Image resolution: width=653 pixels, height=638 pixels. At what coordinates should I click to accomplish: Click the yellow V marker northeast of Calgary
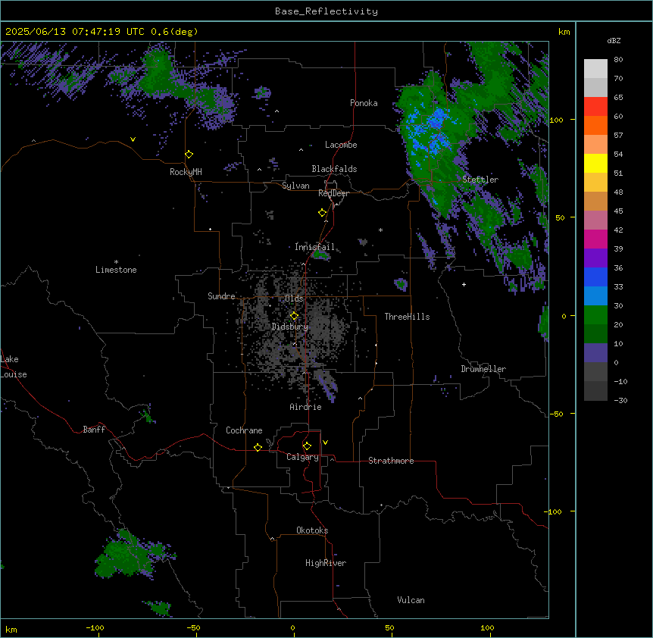325,443
